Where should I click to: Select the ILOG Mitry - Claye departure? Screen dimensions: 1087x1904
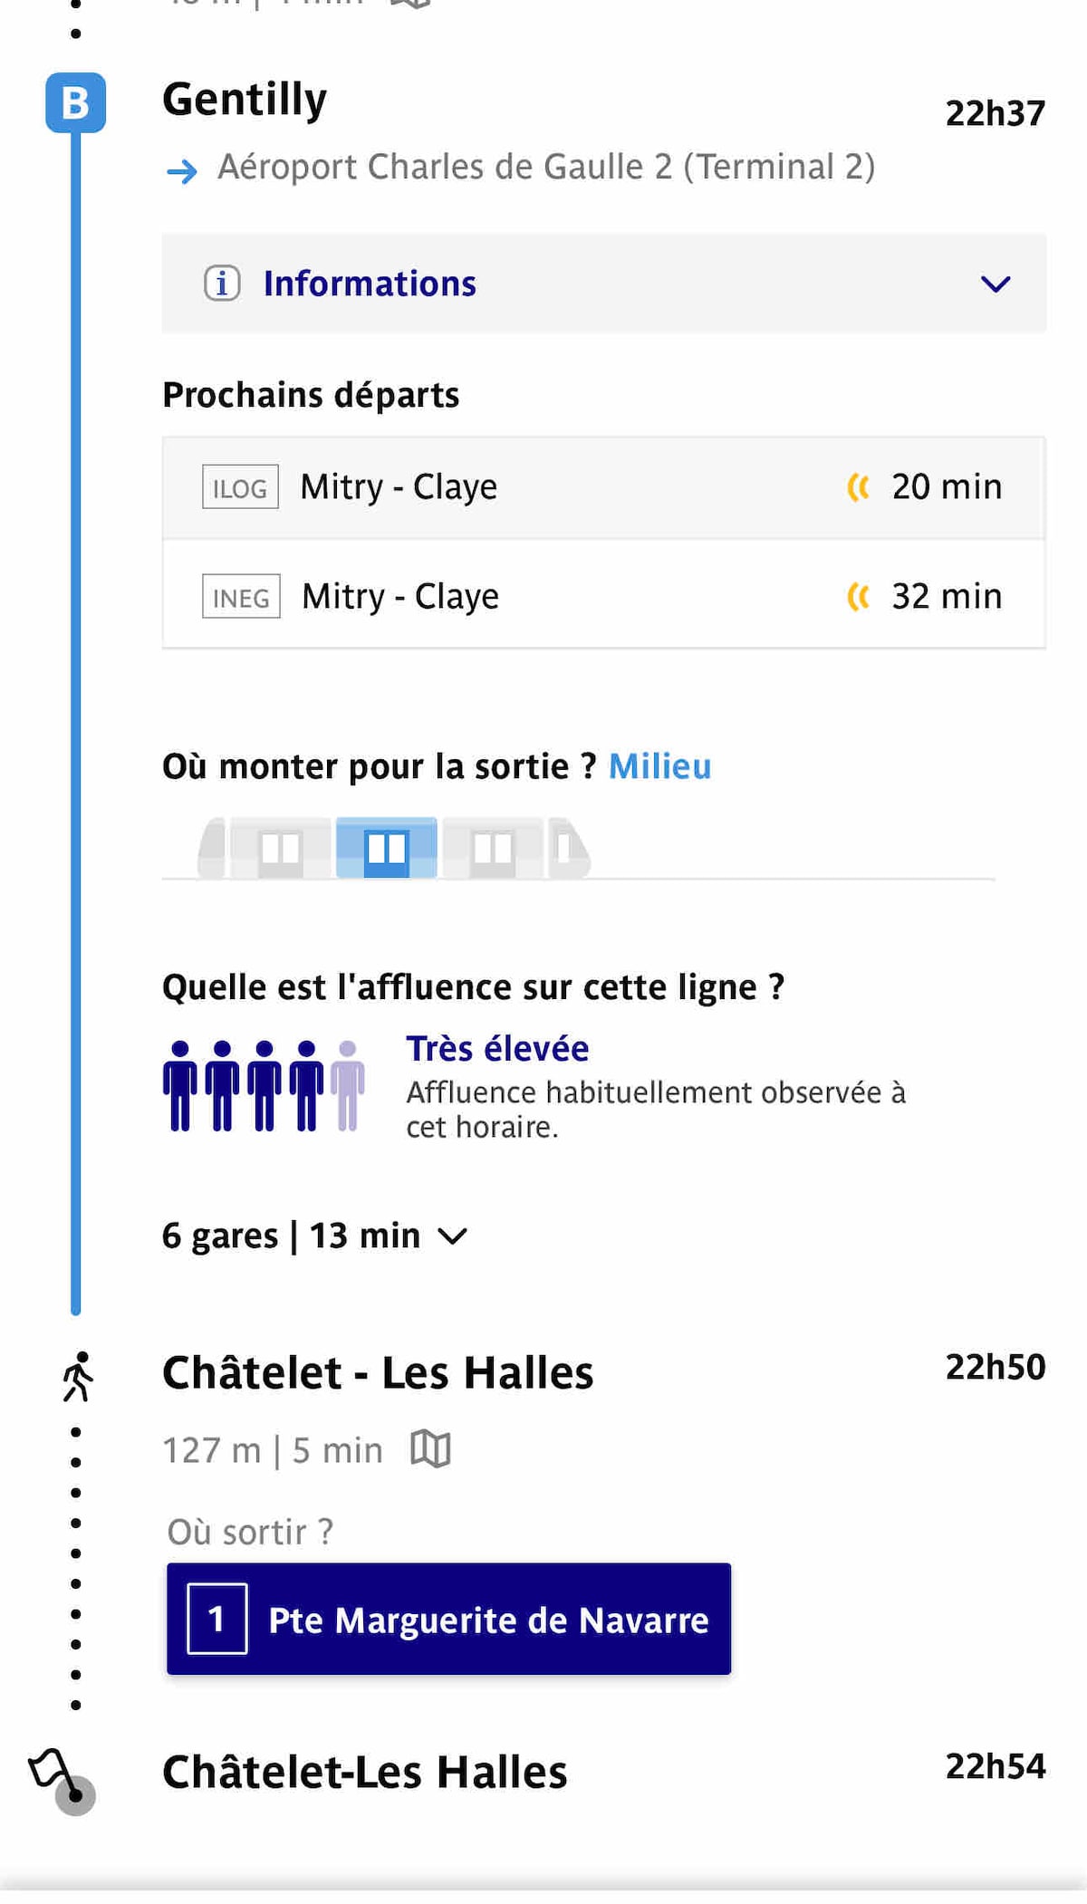(602, 488)
